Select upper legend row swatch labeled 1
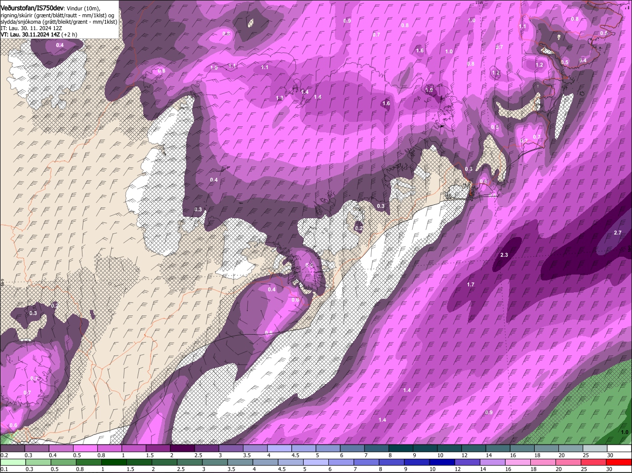 134,448
